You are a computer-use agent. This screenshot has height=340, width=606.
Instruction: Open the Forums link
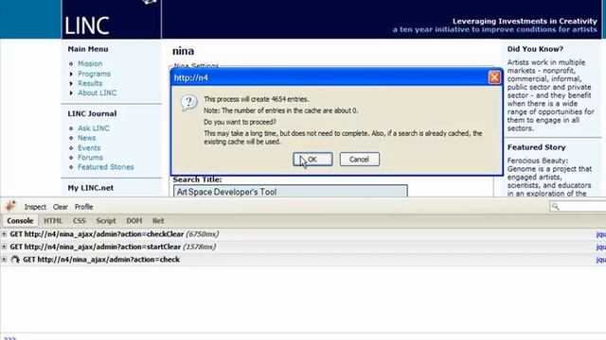91,158
